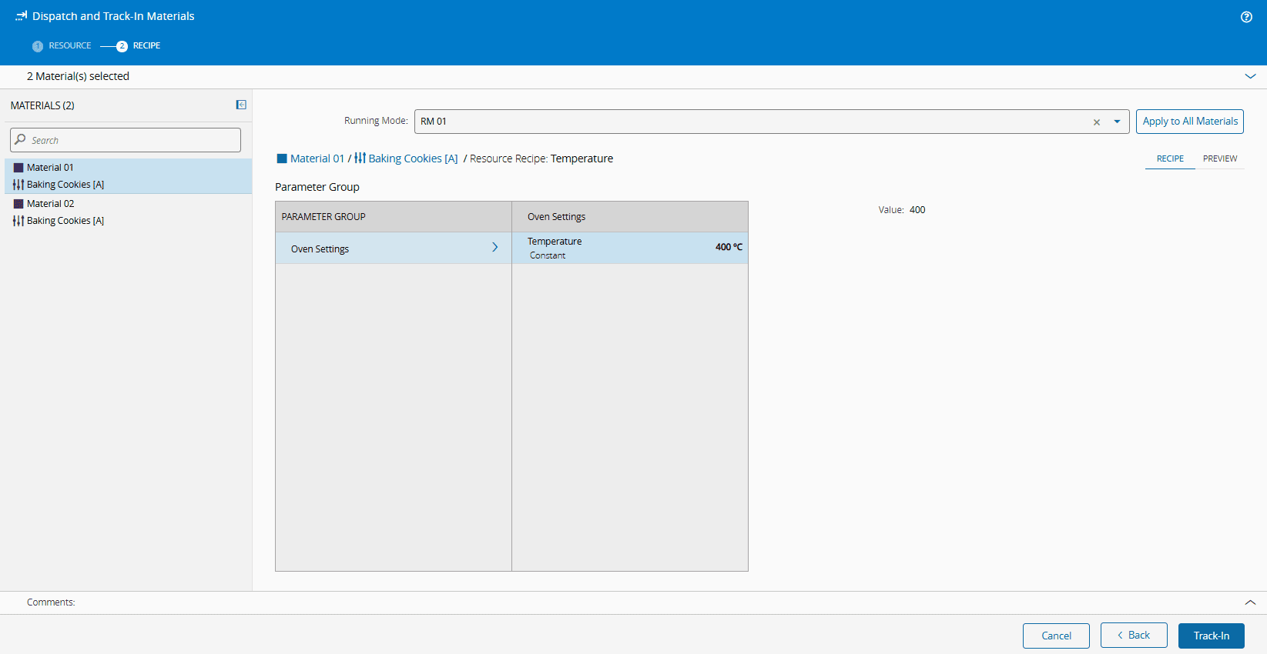Click the search magnifier icon
1267x654 pixels.
point(21,140)
